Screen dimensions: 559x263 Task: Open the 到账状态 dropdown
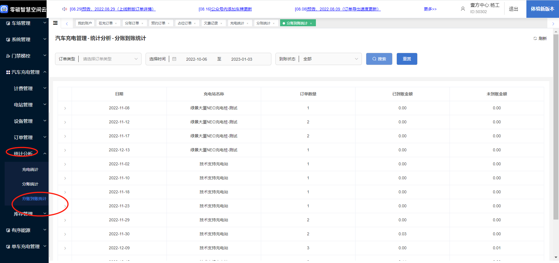point(319,59)
